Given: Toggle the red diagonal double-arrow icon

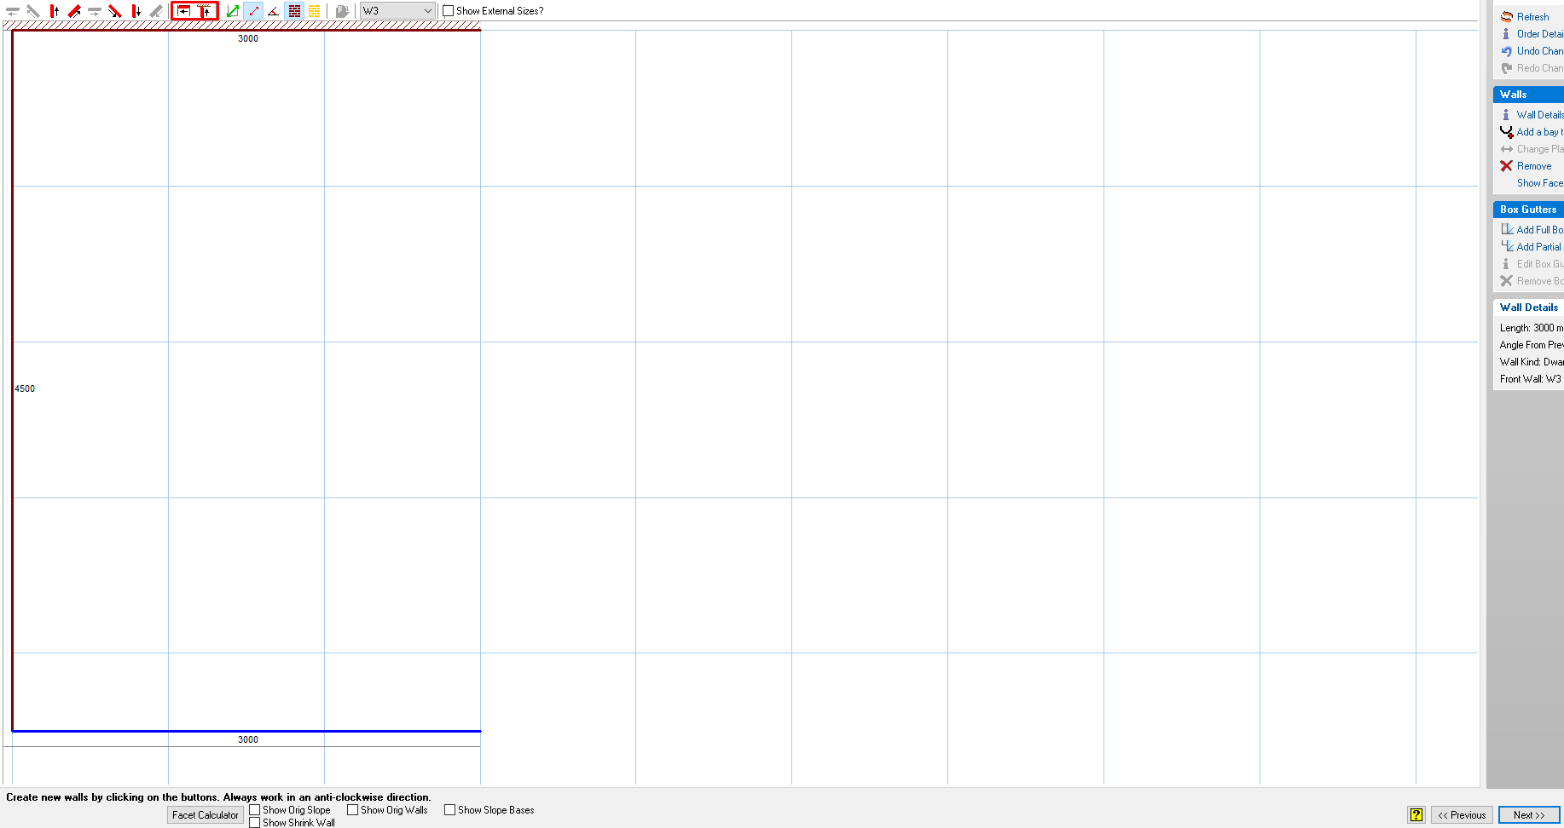Looking at the screenshot, I should (253, 11).
